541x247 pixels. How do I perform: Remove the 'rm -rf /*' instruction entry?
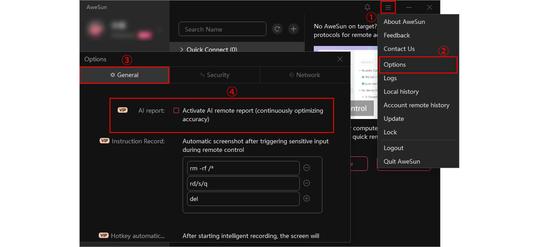tap(307, 168)
